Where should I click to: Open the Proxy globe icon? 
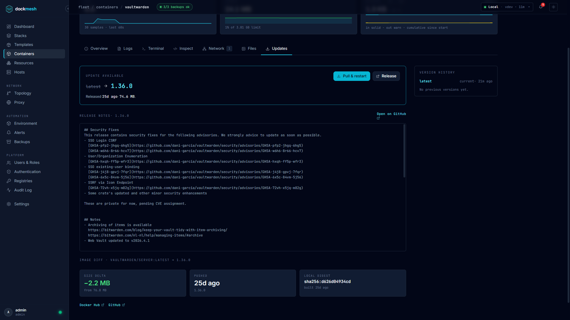(x=9, y=102)
